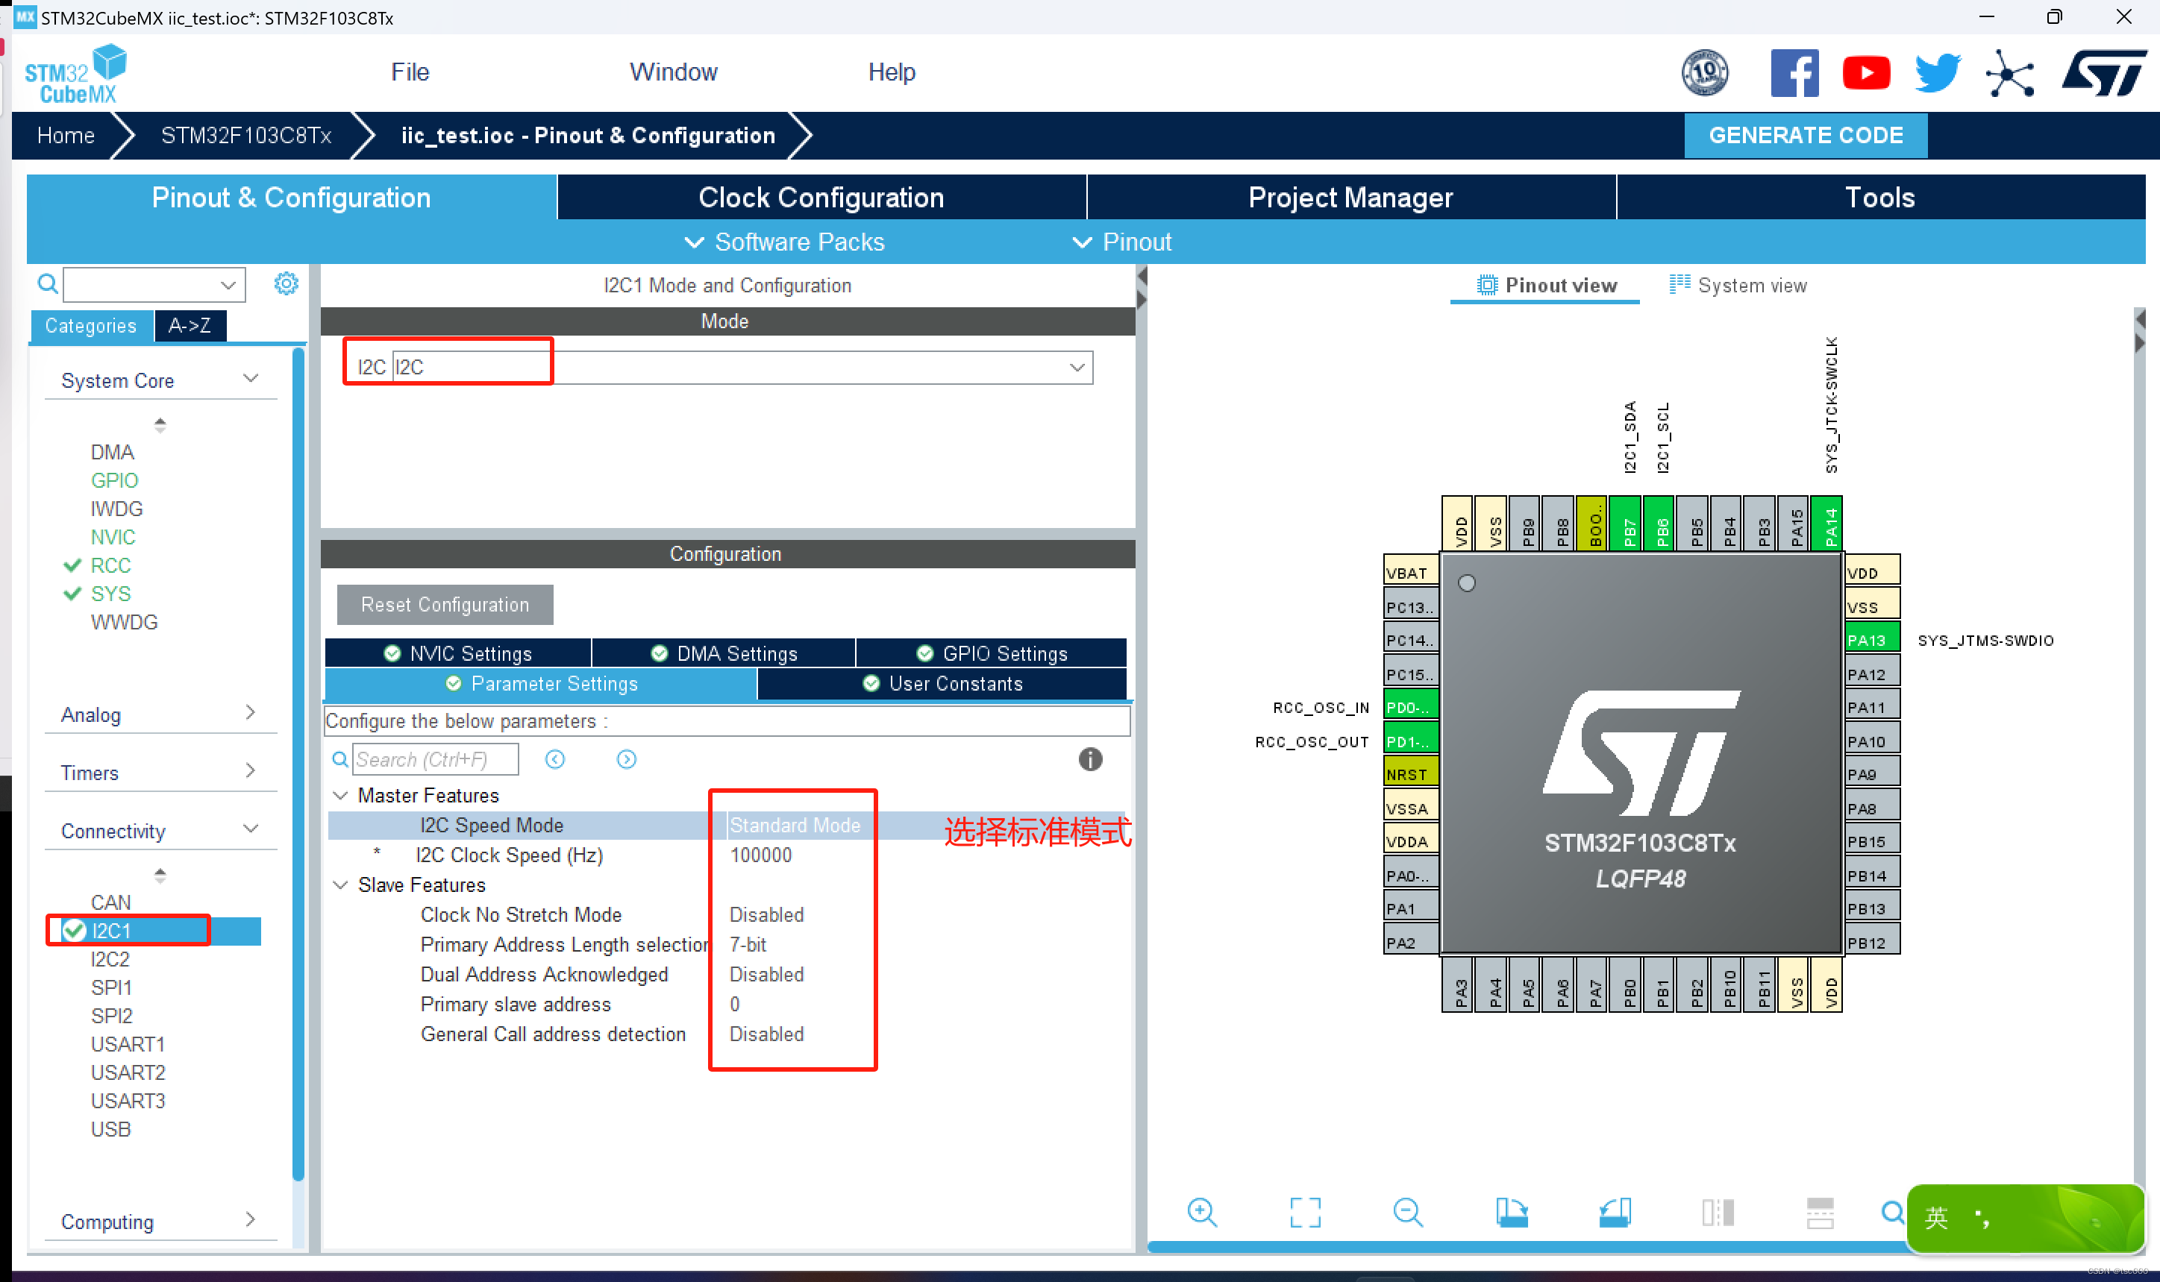Click the best-fit icon under the pinout
The image size is (2160, 1282).
tap(1306, 1211)
